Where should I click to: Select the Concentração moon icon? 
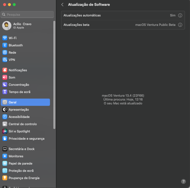(x=5, y=85)
